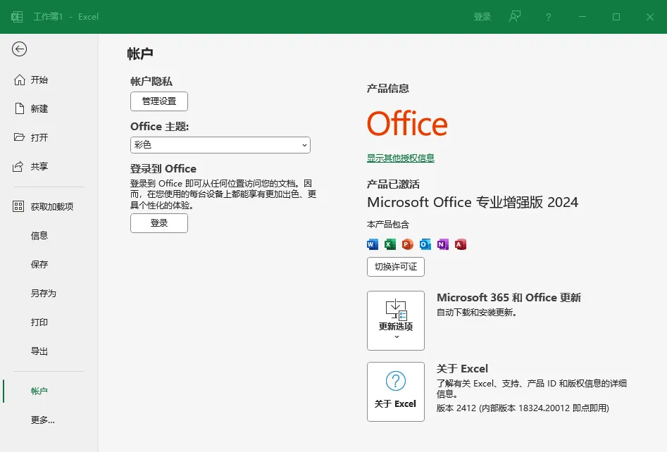
Task: Go to 开始 home in sidebar
Action: click(39, 80)
